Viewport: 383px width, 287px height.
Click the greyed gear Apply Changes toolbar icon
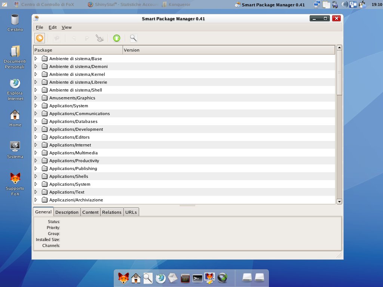[x=57, y=38]
